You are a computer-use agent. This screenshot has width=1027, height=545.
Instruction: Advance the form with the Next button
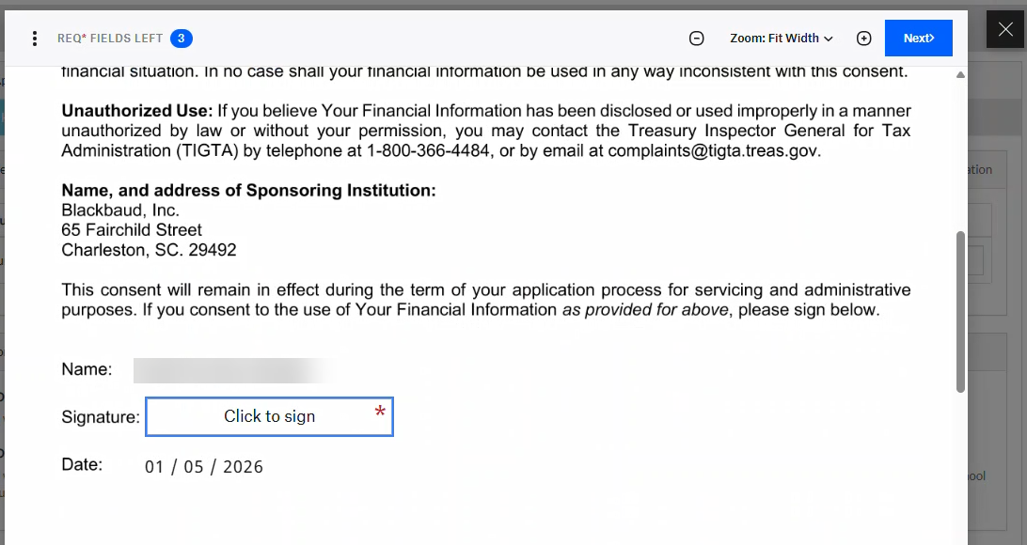[919, 39]
